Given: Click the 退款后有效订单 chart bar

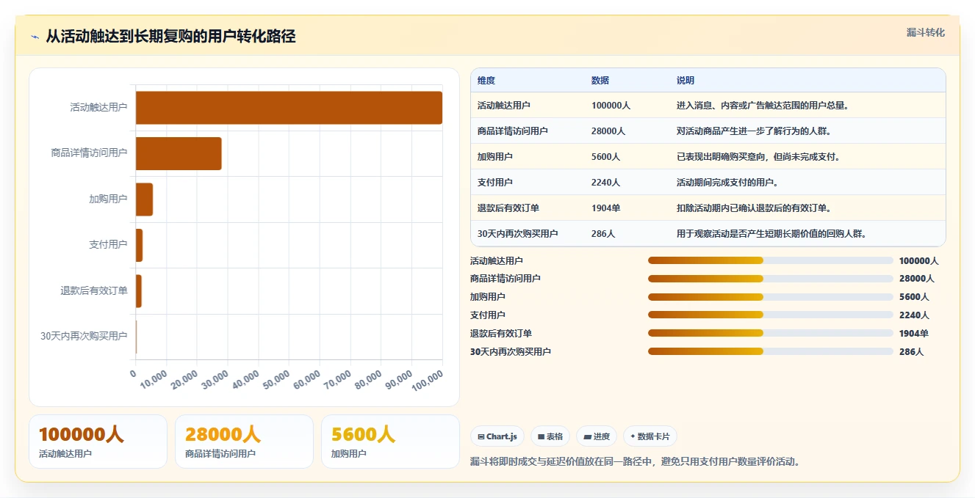Looking at the screenshot, I should [x=139, y=291].
